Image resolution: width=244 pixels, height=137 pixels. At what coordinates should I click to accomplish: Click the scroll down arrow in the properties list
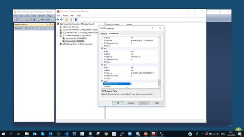pyautogui.click(x=159, y=87)
